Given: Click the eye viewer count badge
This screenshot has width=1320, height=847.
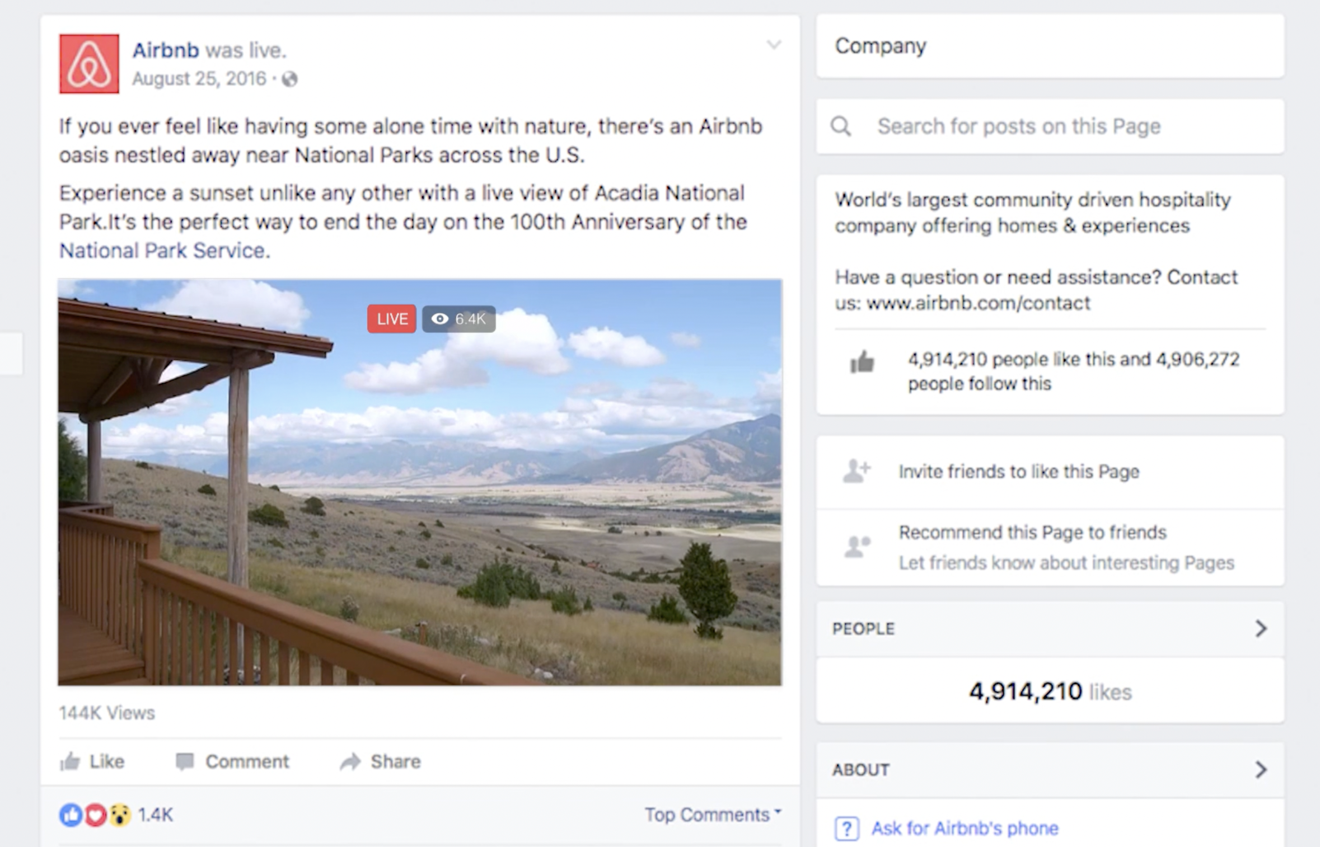Looking at the screenshot, I should [x=458, y=319].
